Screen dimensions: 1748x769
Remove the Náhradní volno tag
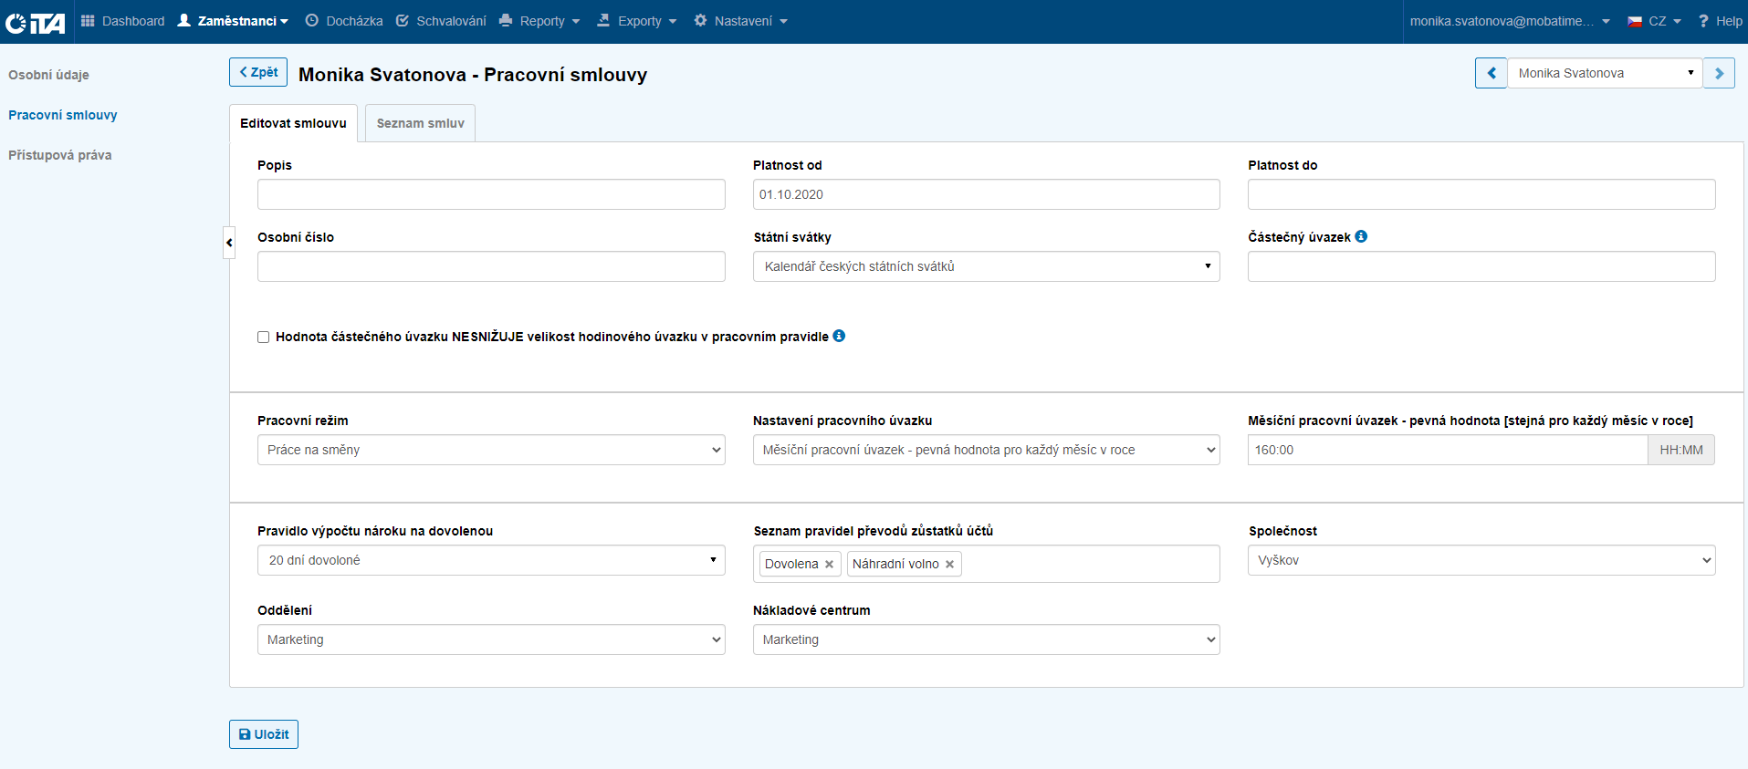[x=949, y=565]
